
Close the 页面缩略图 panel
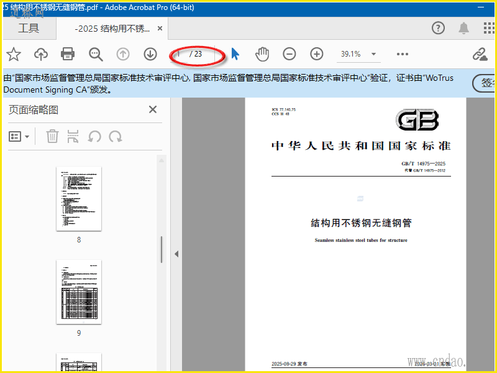pos(153,109)
